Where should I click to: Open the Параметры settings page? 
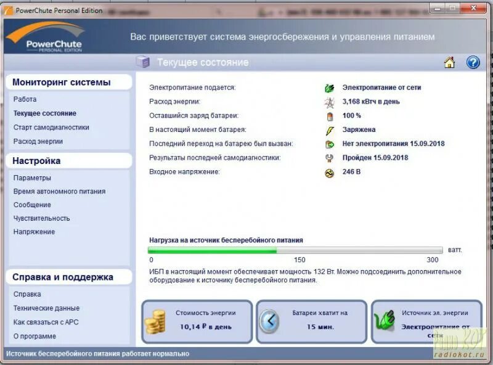(32, 178)
